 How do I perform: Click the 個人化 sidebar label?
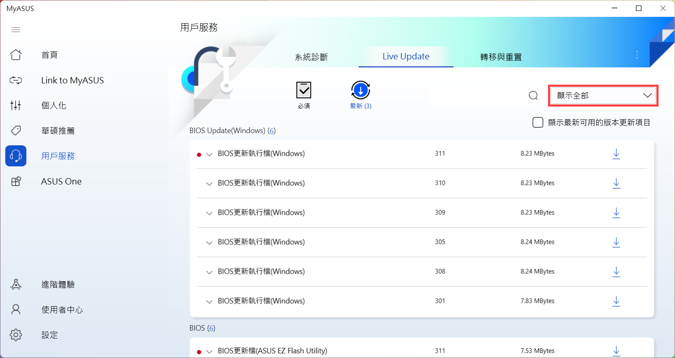pos(54,105)
